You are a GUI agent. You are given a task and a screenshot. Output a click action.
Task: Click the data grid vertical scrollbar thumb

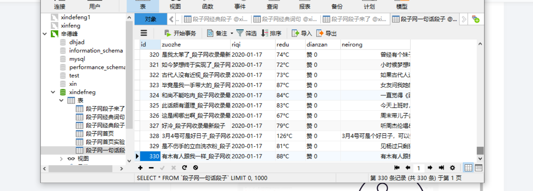pyautogui.click(x=480, y=150)
